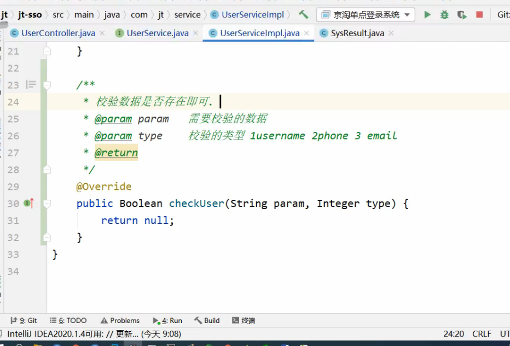Close the SysResult.java tab
This screenshot has height=346, width=510.
pyautogui.click(x=391, y=33)
